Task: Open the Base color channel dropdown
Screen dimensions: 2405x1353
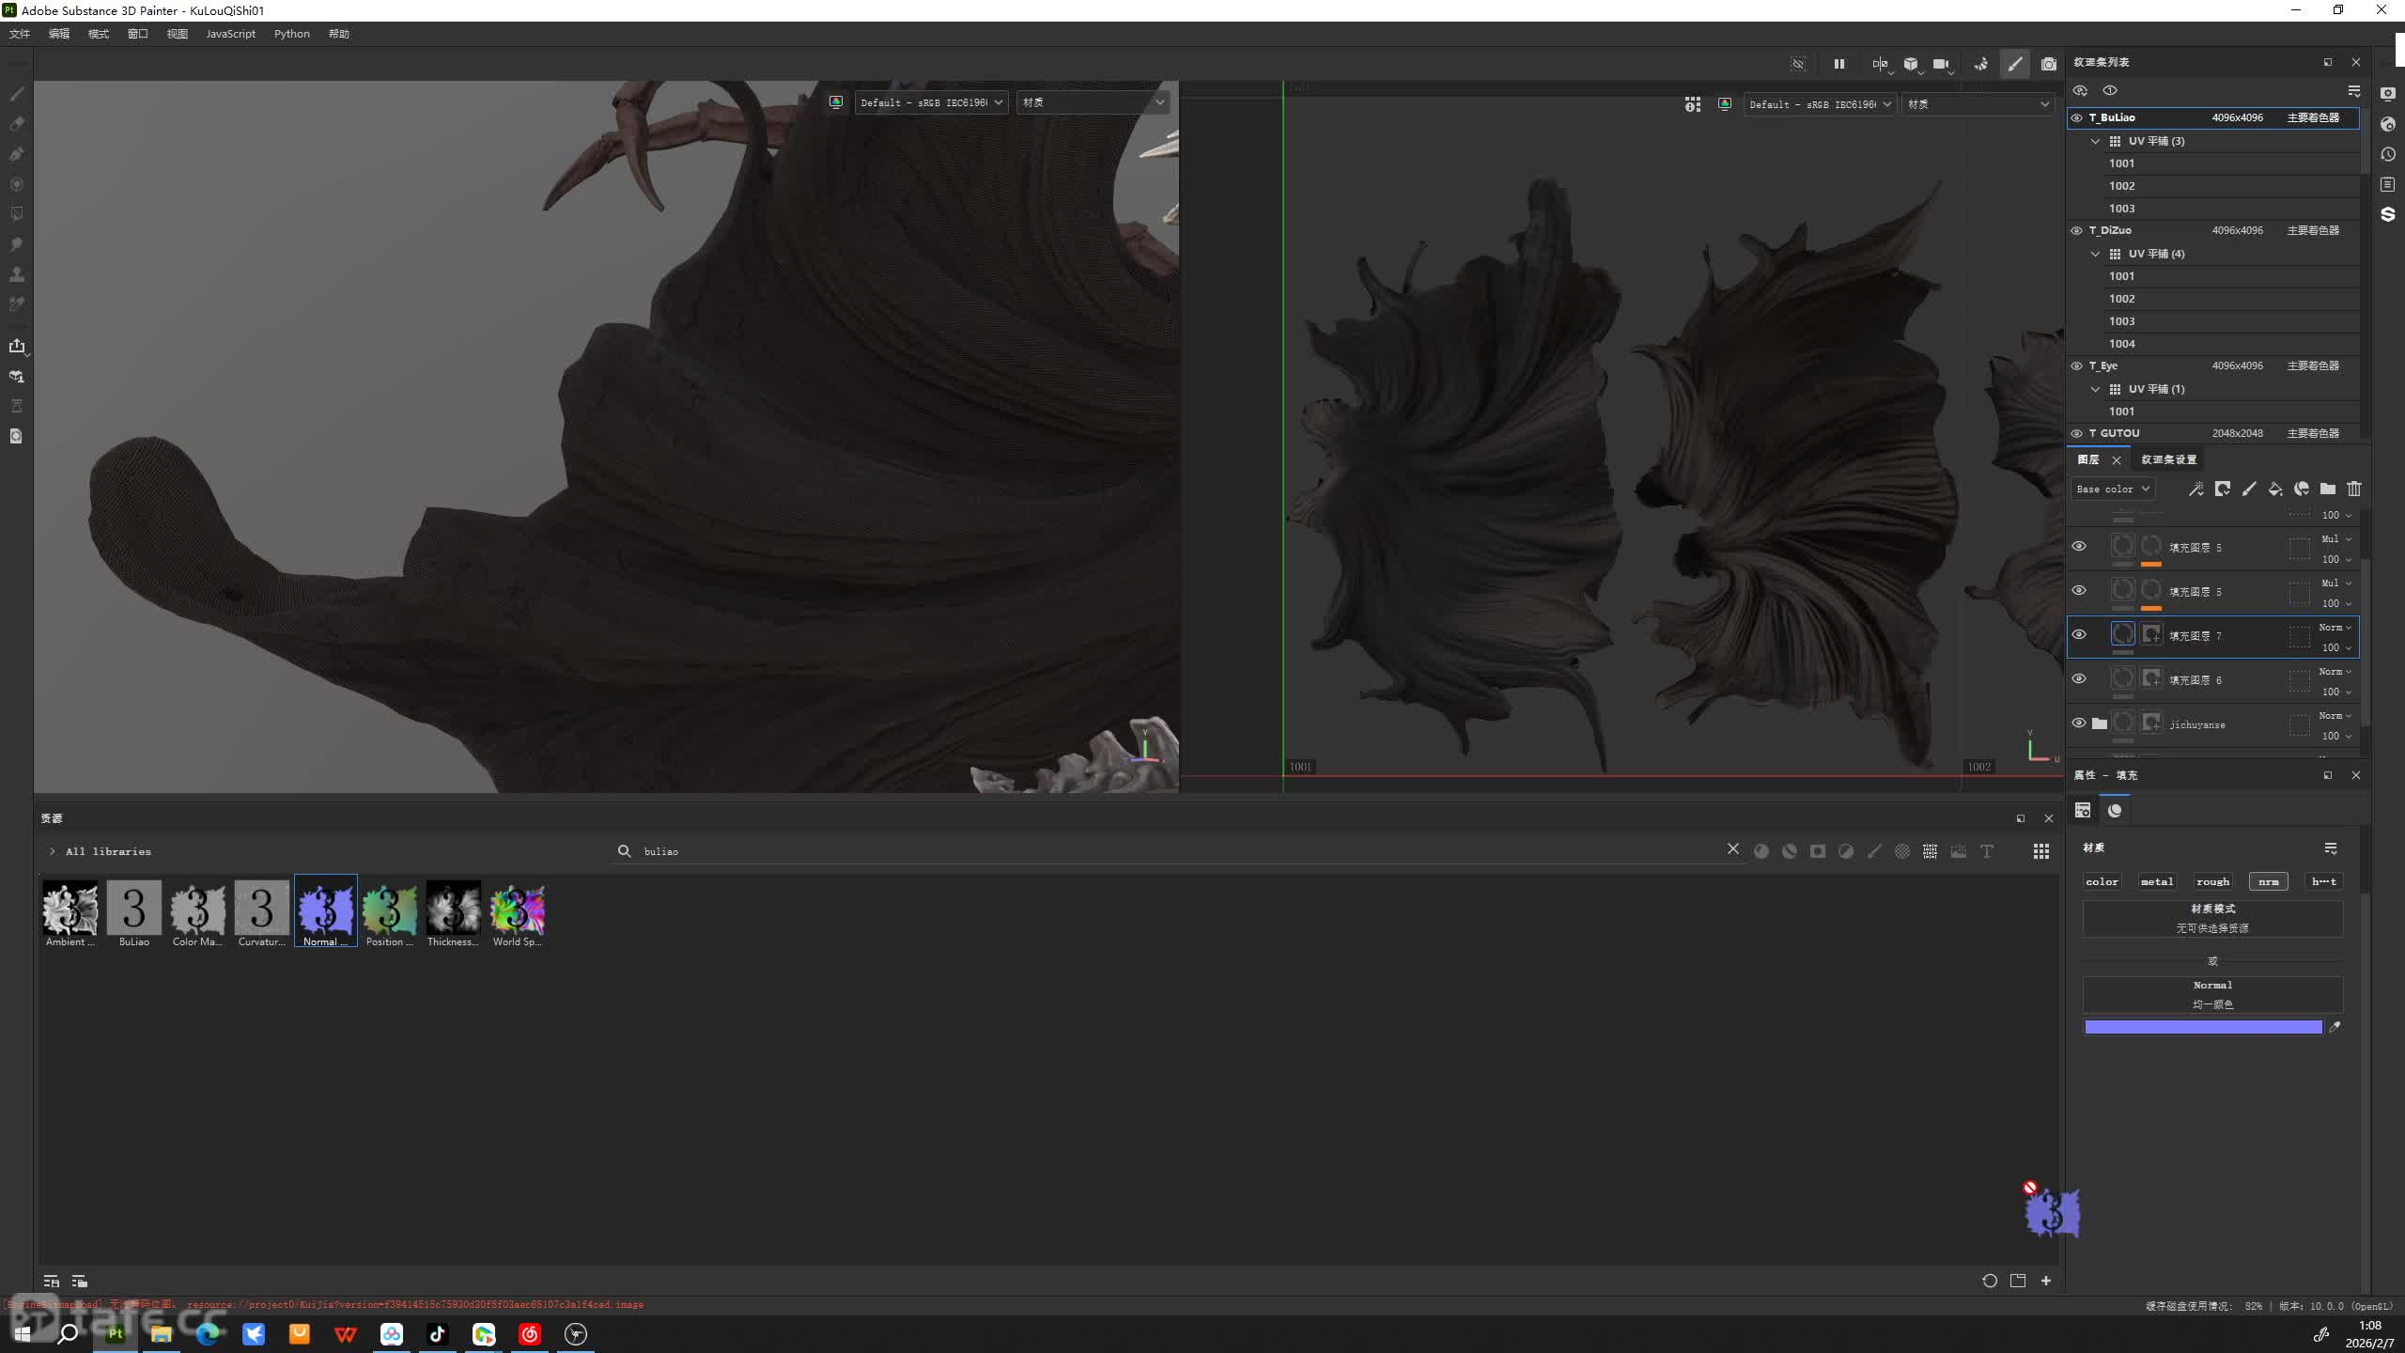Action: (2112, 489)
